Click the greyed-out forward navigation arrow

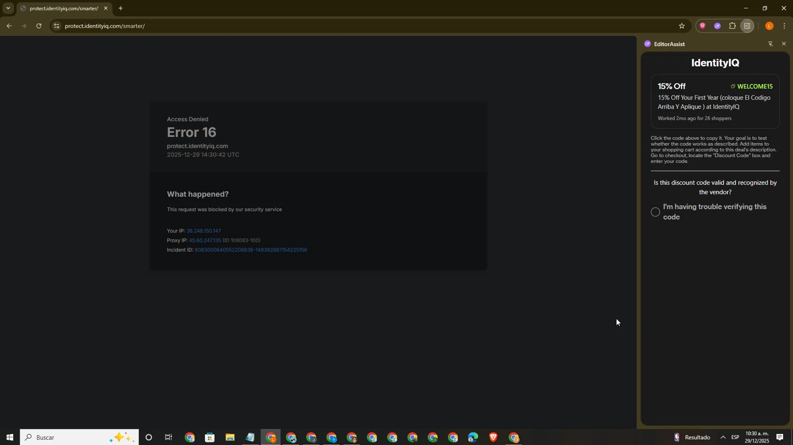[24, 26]
